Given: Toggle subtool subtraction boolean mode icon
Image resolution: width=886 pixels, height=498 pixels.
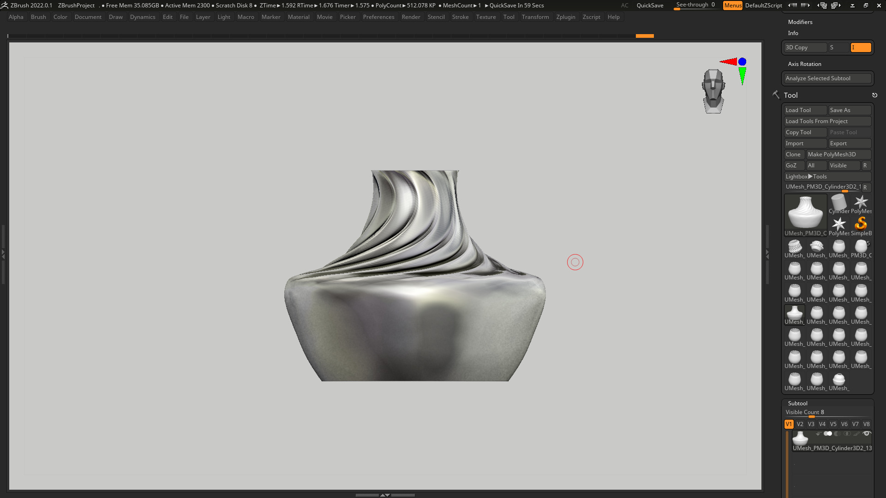Looking at the screenshot, I should point(838,433).
